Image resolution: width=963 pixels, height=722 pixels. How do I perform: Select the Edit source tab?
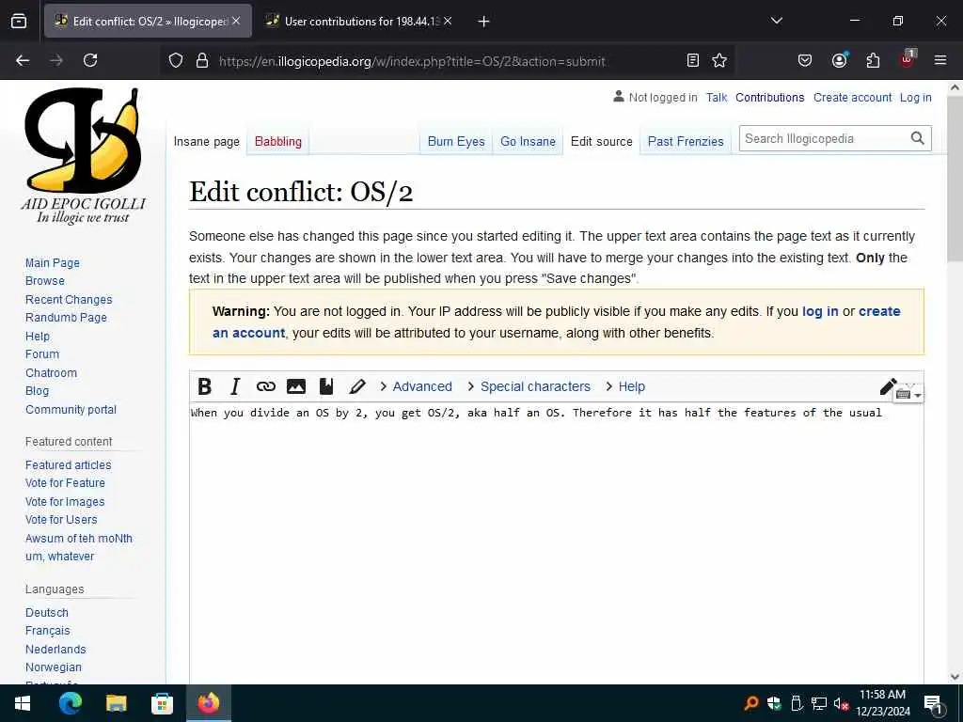pyautogui.click(x=601, y=141)
